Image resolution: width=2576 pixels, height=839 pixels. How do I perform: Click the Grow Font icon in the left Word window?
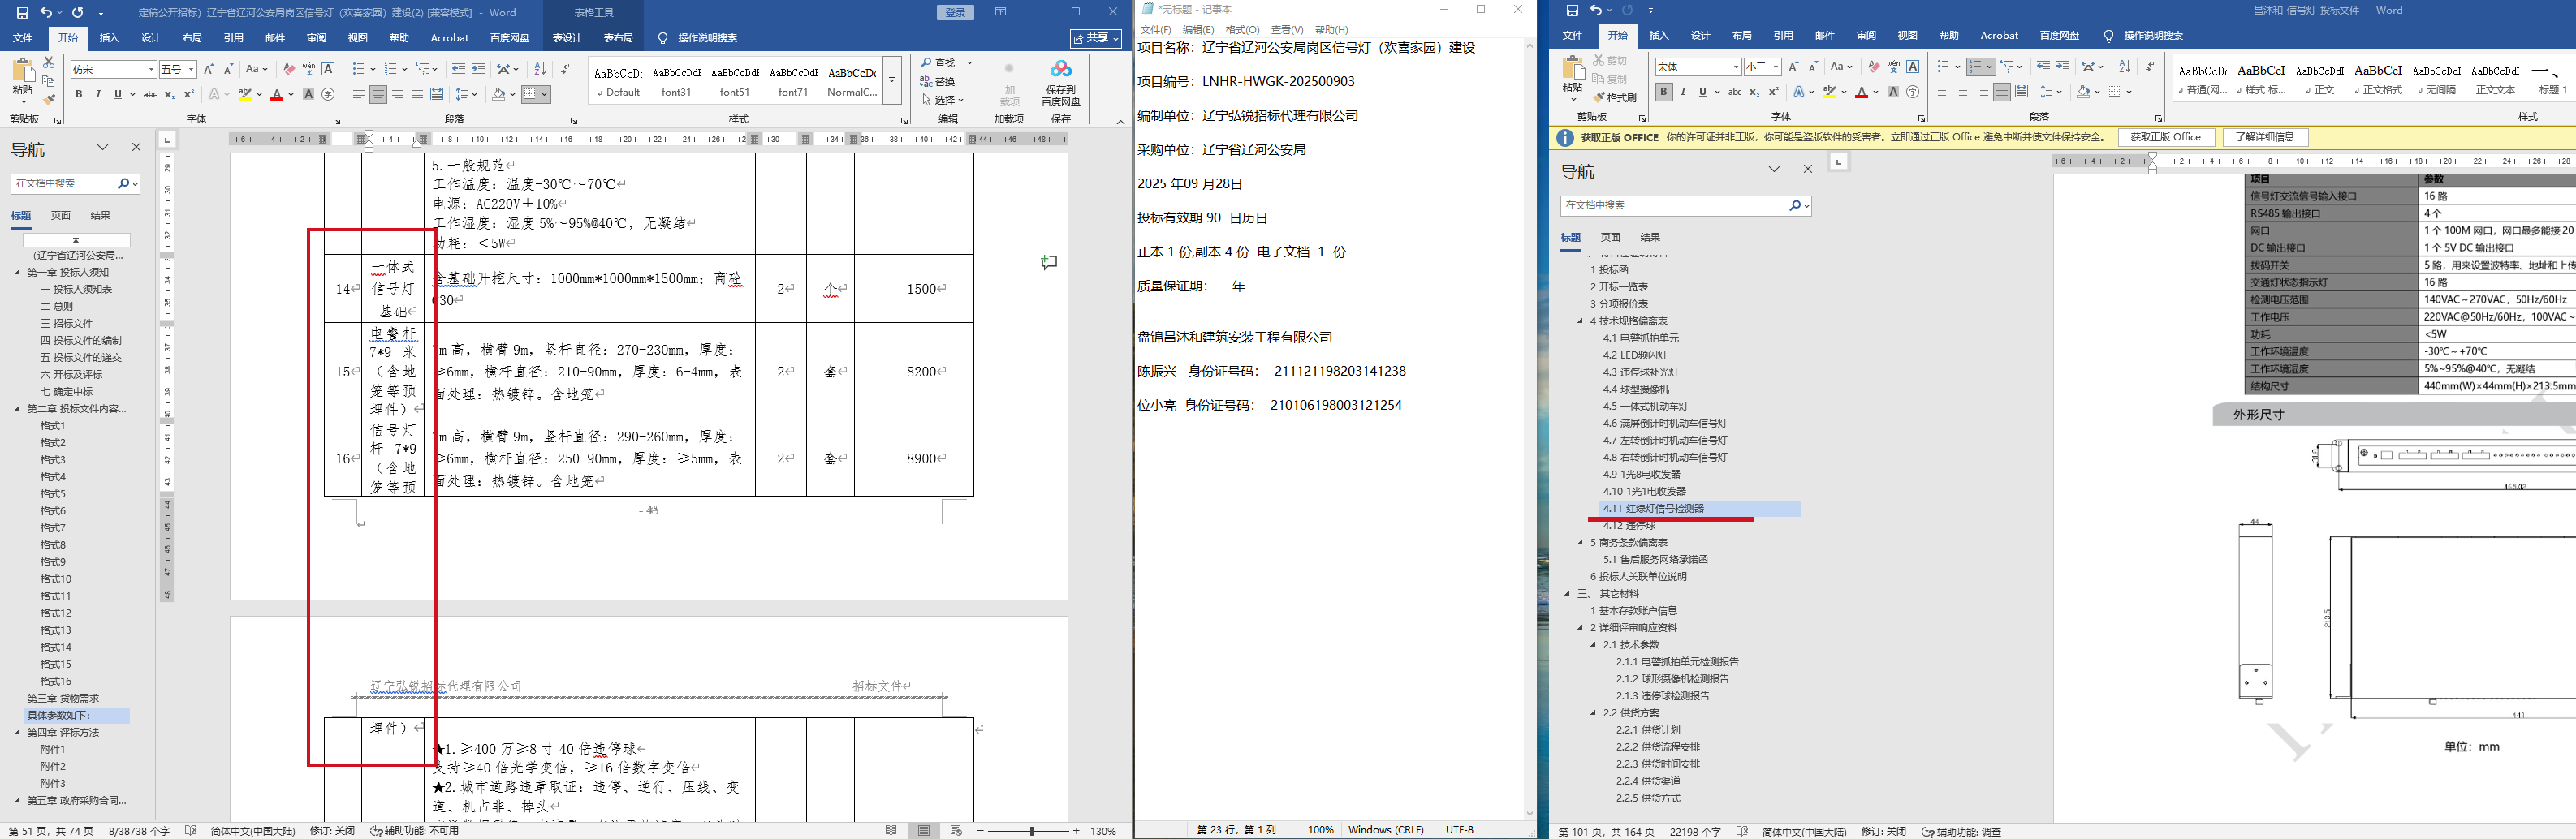[x=208, y=69]
